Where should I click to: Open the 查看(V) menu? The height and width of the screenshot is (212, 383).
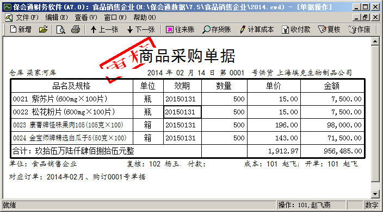(x=86, y=17)
